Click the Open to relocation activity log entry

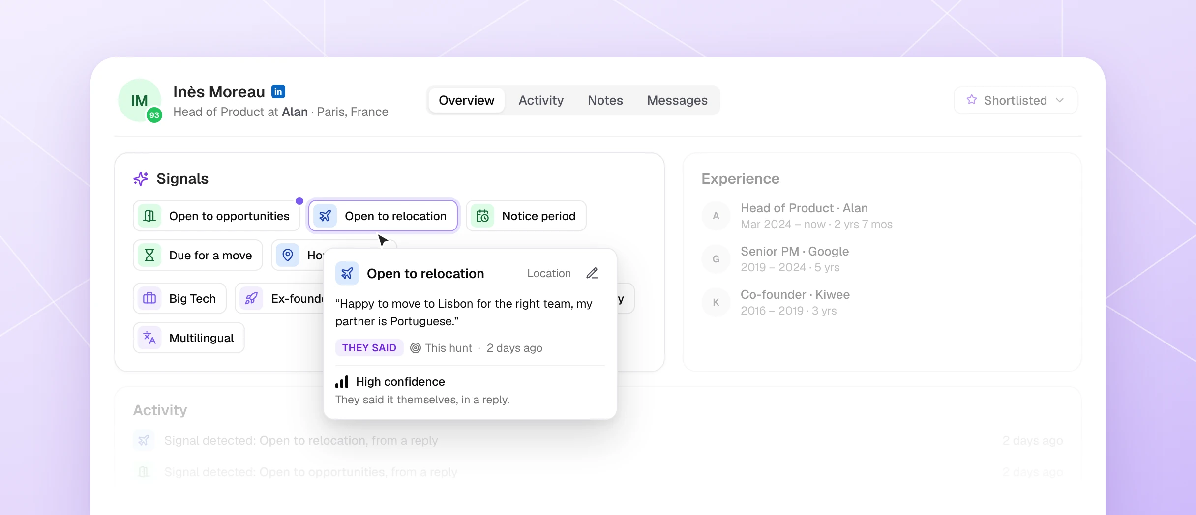598,440
